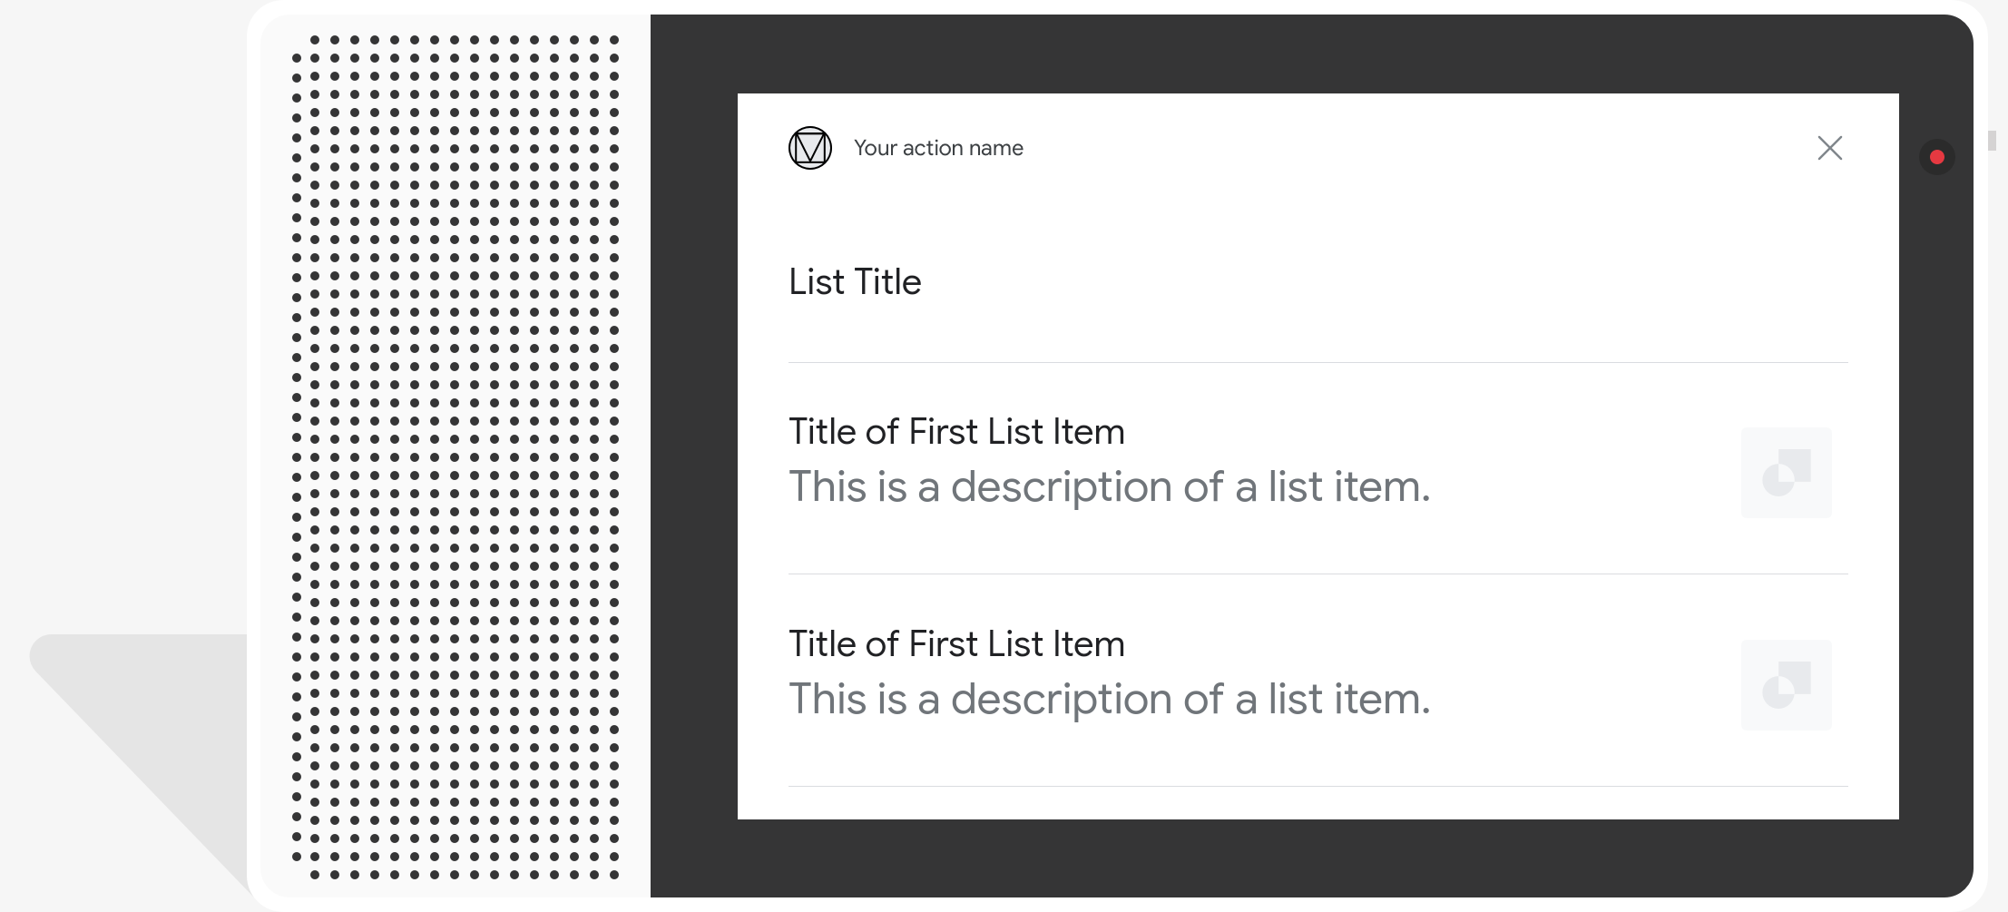2008x912 pixels.
Task: Click the divider line below List Title
Action: pos(1317,362)
